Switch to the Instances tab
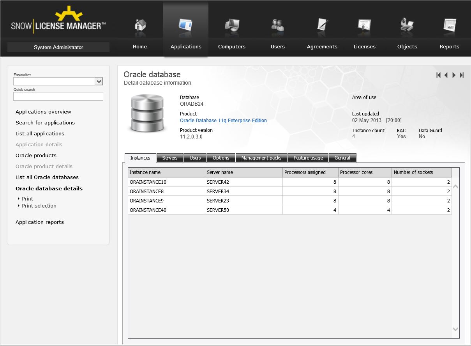The width and height of the screenshot is (471, 346). pos(140,158)
